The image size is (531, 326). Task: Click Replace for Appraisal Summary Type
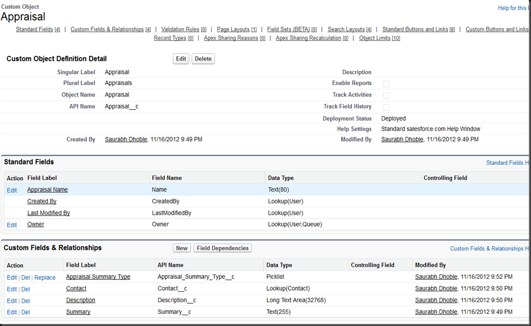coord(45,278)
